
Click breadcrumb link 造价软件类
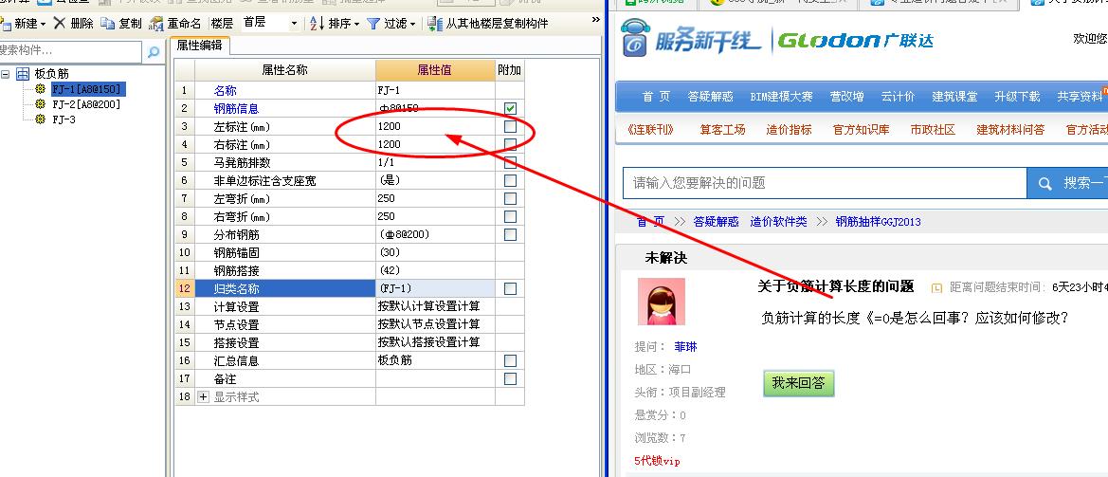778,222
